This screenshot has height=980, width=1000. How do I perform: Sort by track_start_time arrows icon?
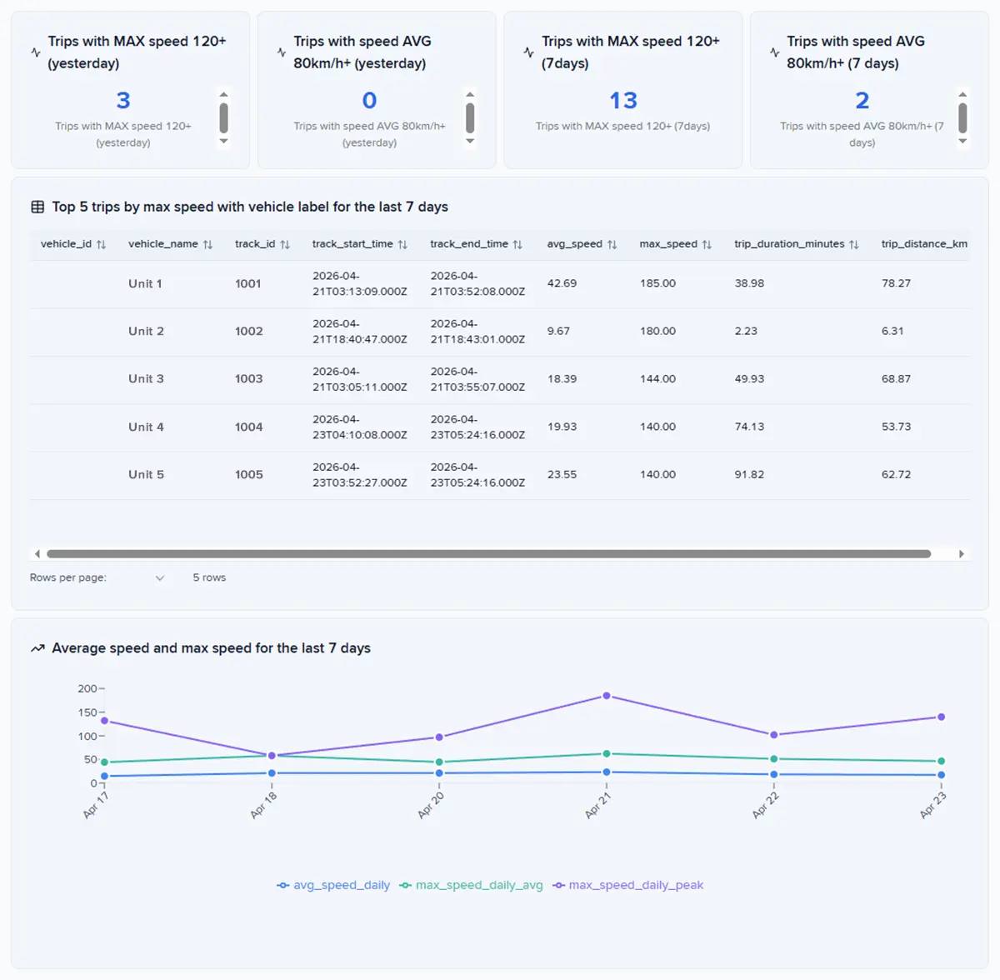(x=402, y=244)
